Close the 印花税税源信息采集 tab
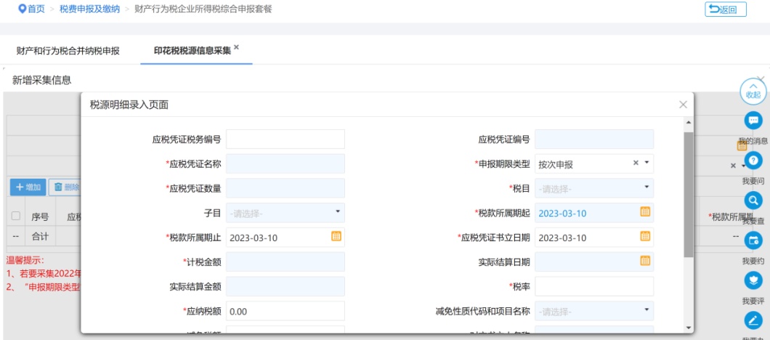Viewport: 770px width, 340px height. click(x=236, y=47)
